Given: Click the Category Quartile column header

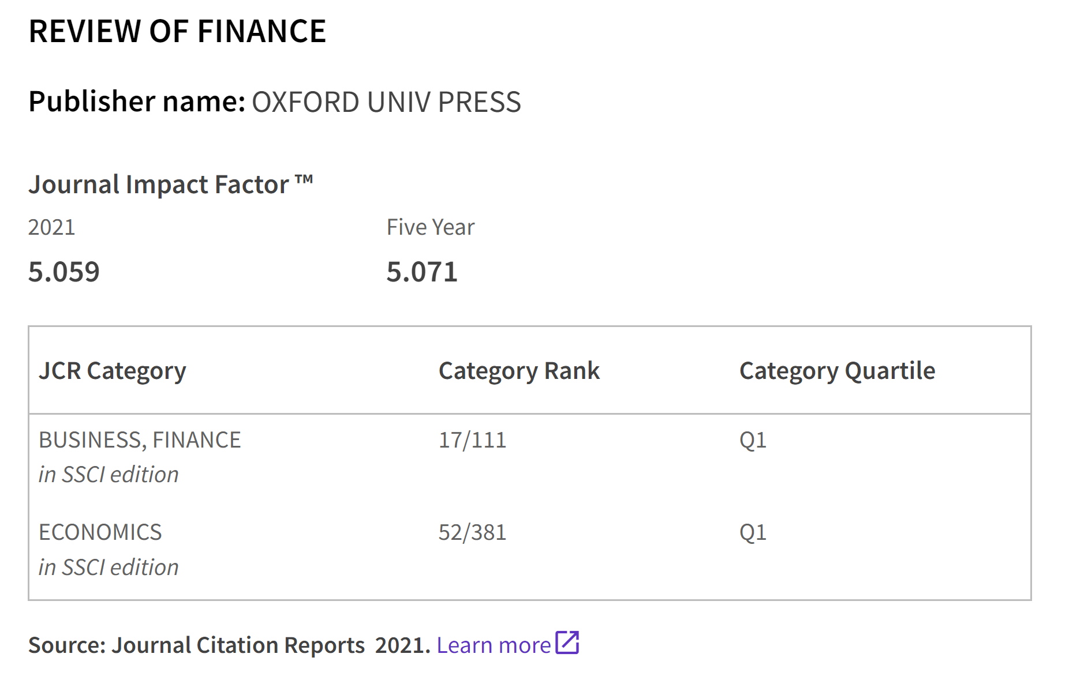Looking at the screenshot, I should [837, 371].
